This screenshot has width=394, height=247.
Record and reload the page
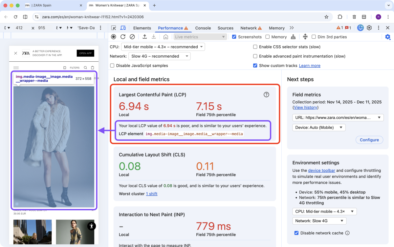pyautogui.click(x=122, y=37)
